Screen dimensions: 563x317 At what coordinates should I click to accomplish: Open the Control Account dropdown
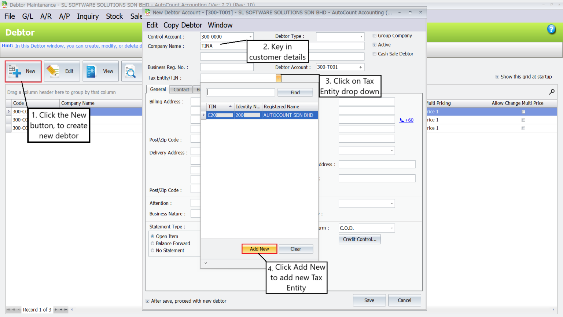[x=250, y=37]
